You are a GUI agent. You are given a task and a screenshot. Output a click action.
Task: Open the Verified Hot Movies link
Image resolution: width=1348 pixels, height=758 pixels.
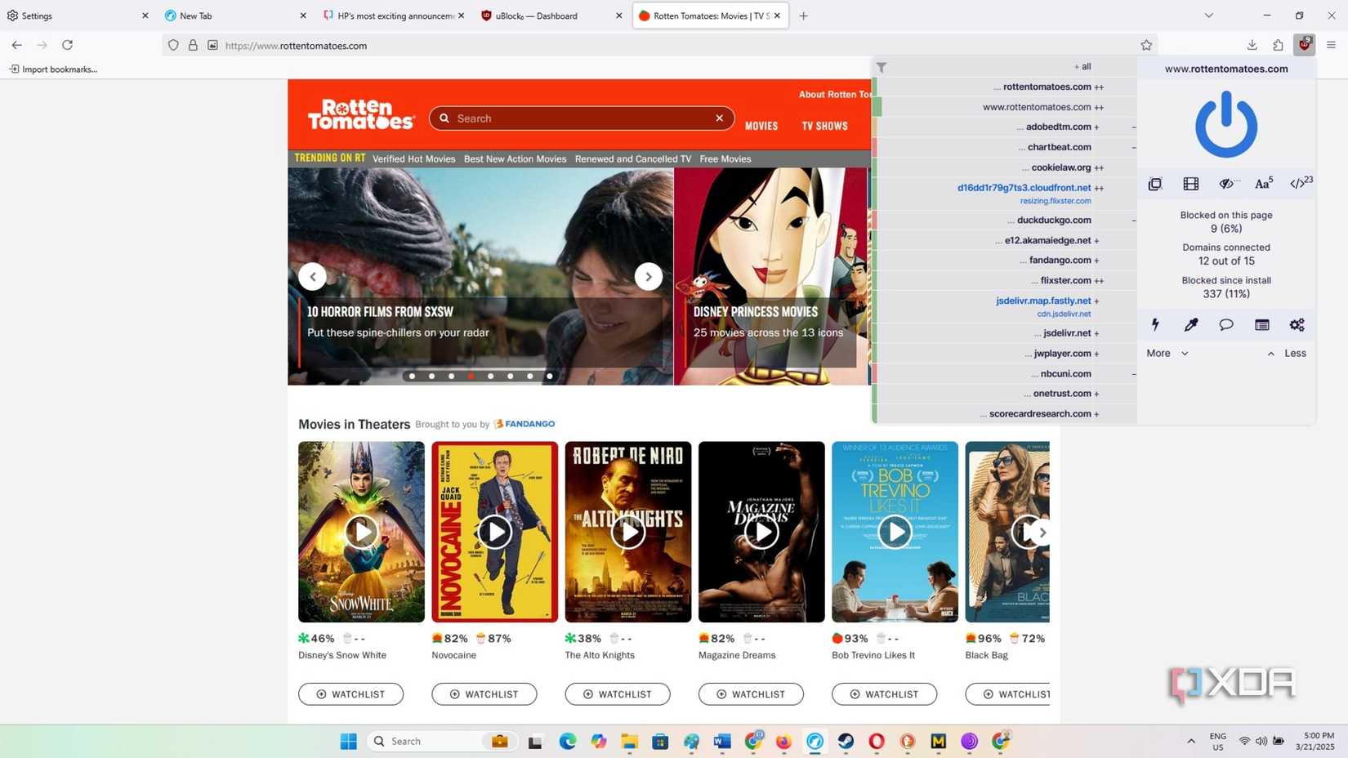[x=414, y=158]
